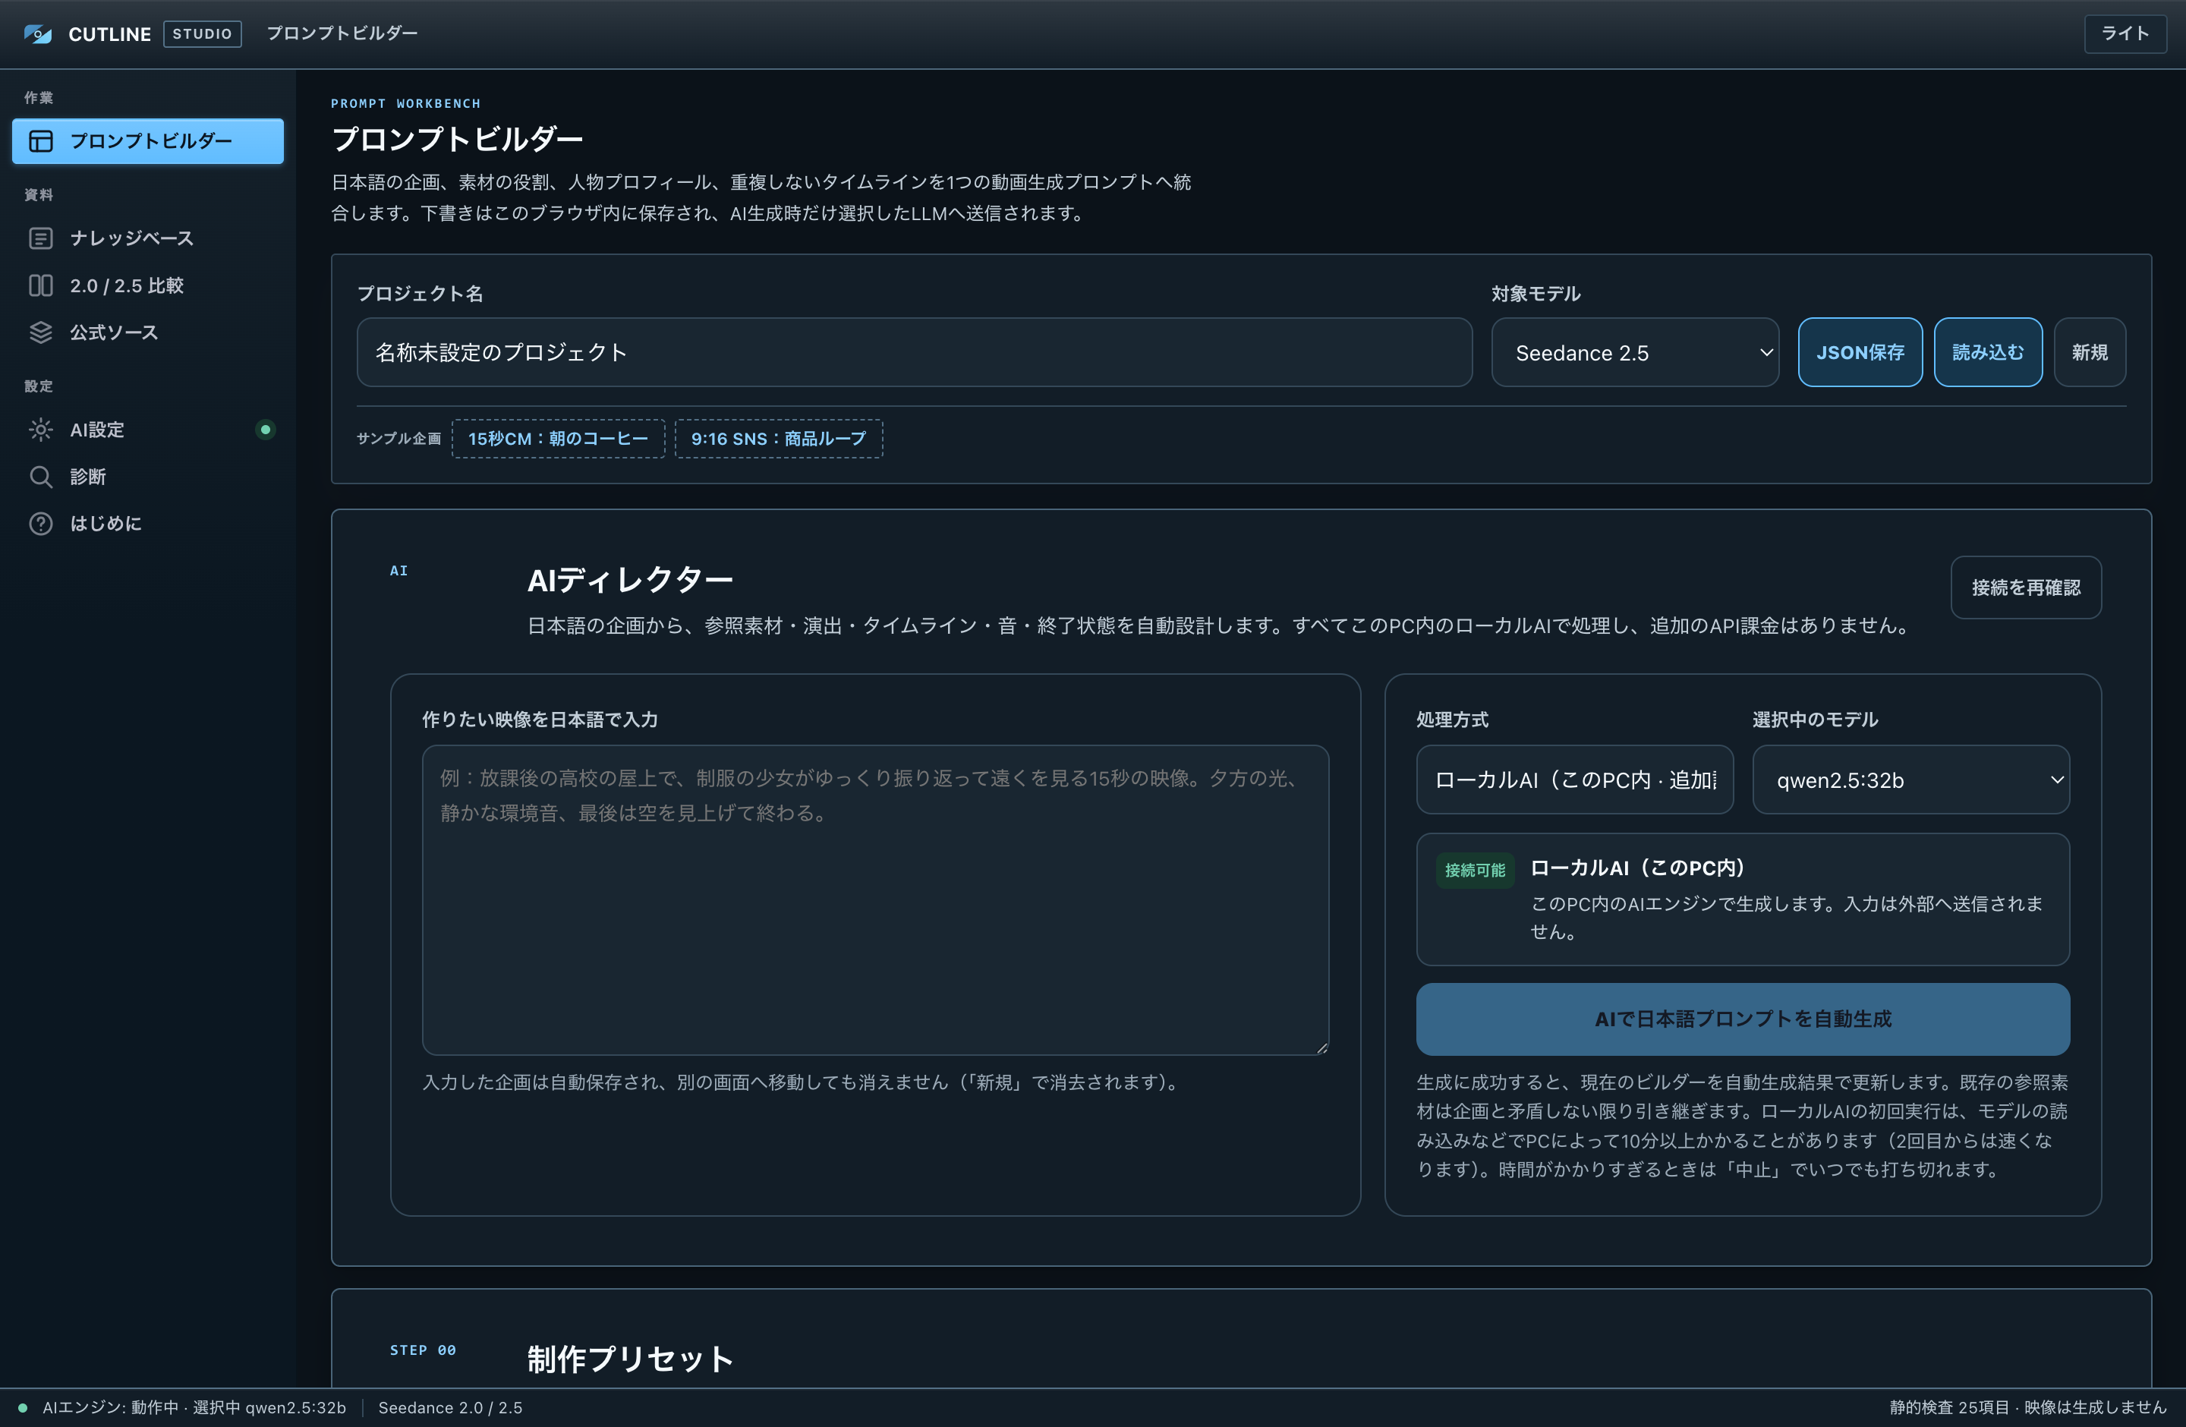Click the 2.0 / 2.5 比較 columns icon
Screen dimensions: 2186x1427
(x=40, y=285)
